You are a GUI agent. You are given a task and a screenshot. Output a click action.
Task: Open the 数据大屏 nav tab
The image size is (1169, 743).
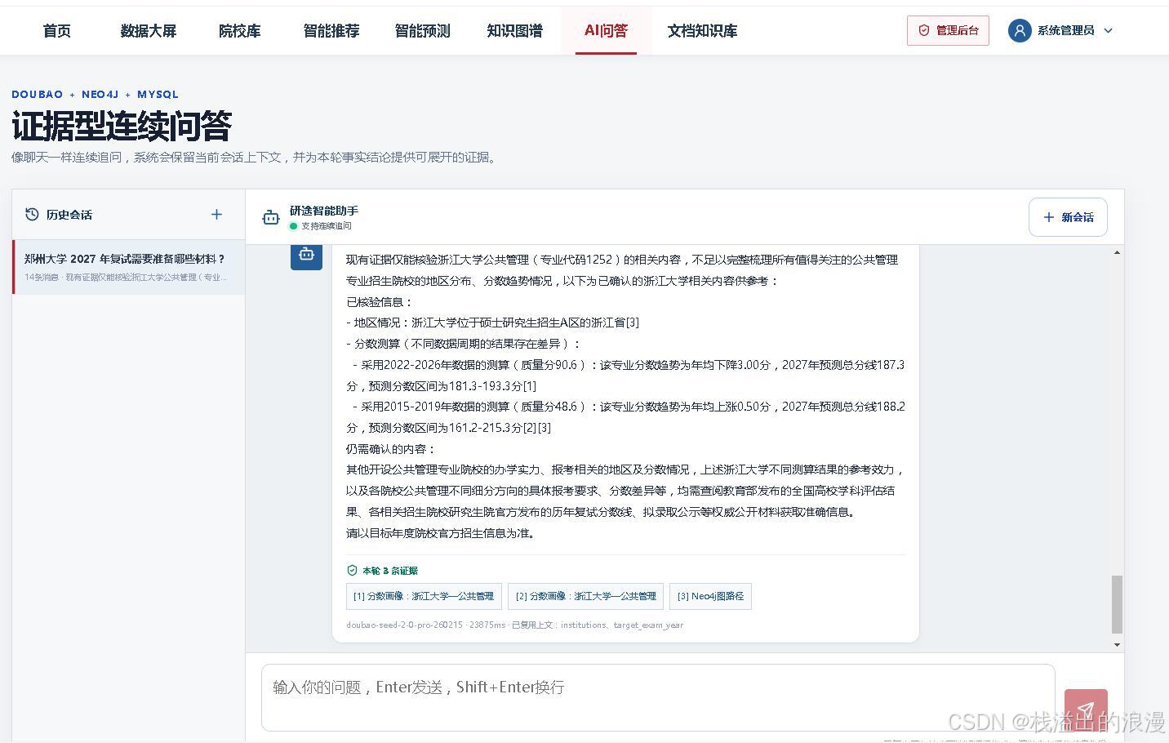[x=148, y=31]
